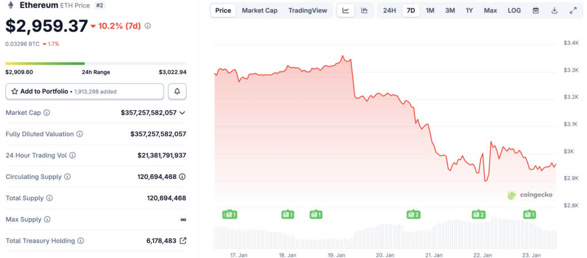Image resolution: width=587 pixels, height=258 pixels.
Task: Select the 24H time range
Action: click(x=389, y=10)
